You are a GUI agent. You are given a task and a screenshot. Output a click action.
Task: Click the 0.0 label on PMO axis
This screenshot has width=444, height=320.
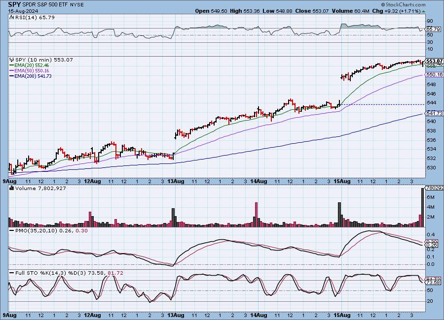(431, 264)
